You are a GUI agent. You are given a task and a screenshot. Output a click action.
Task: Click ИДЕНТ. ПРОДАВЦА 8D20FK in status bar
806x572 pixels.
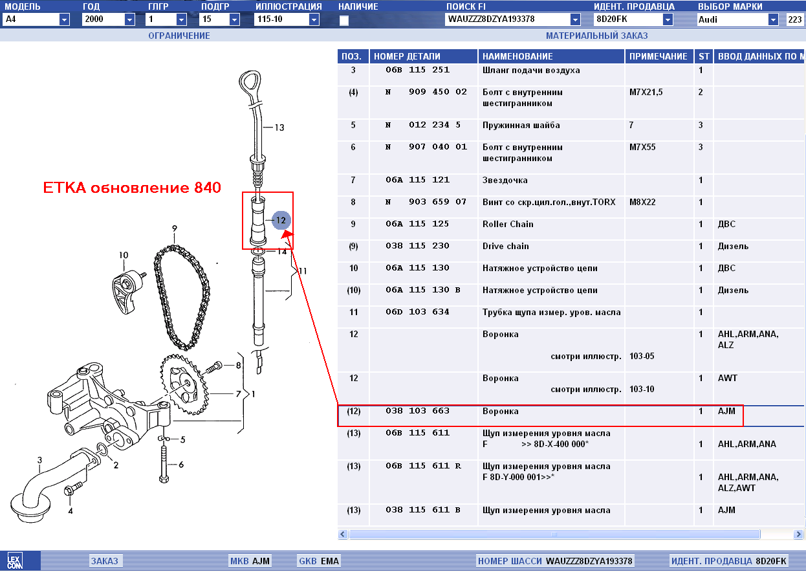[x=728, y=561]
